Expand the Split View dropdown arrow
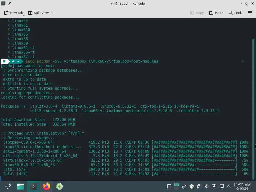The height and width of the screenshot is (192, 256). [x=53, y=13]
